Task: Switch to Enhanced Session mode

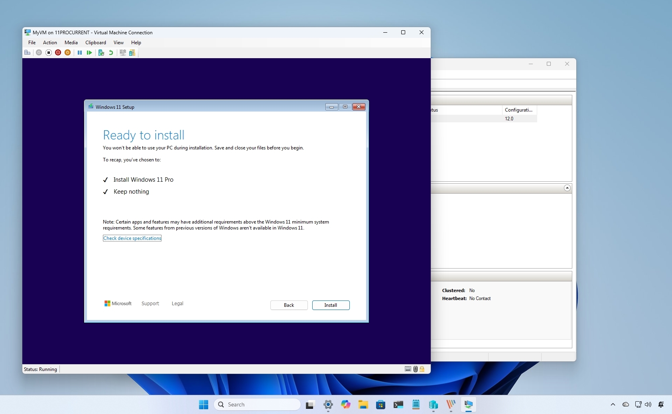Action: click(x=123, y=53)
